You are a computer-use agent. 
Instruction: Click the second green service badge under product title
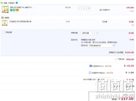[14, 10]
